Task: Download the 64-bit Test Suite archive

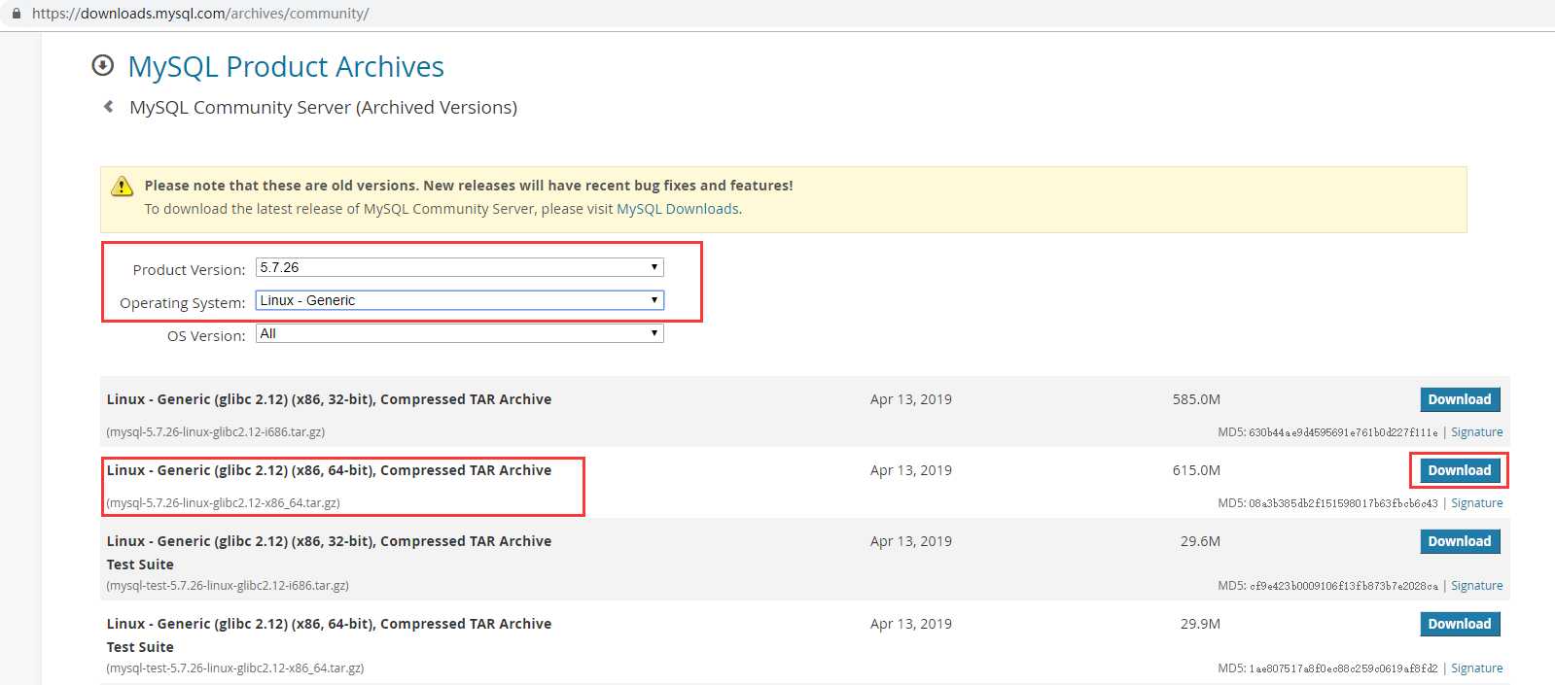Action: pos(1459,624)
